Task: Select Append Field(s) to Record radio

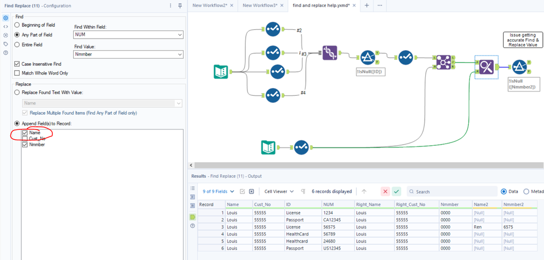Action: pyautogui.click(x=17, y=123)
